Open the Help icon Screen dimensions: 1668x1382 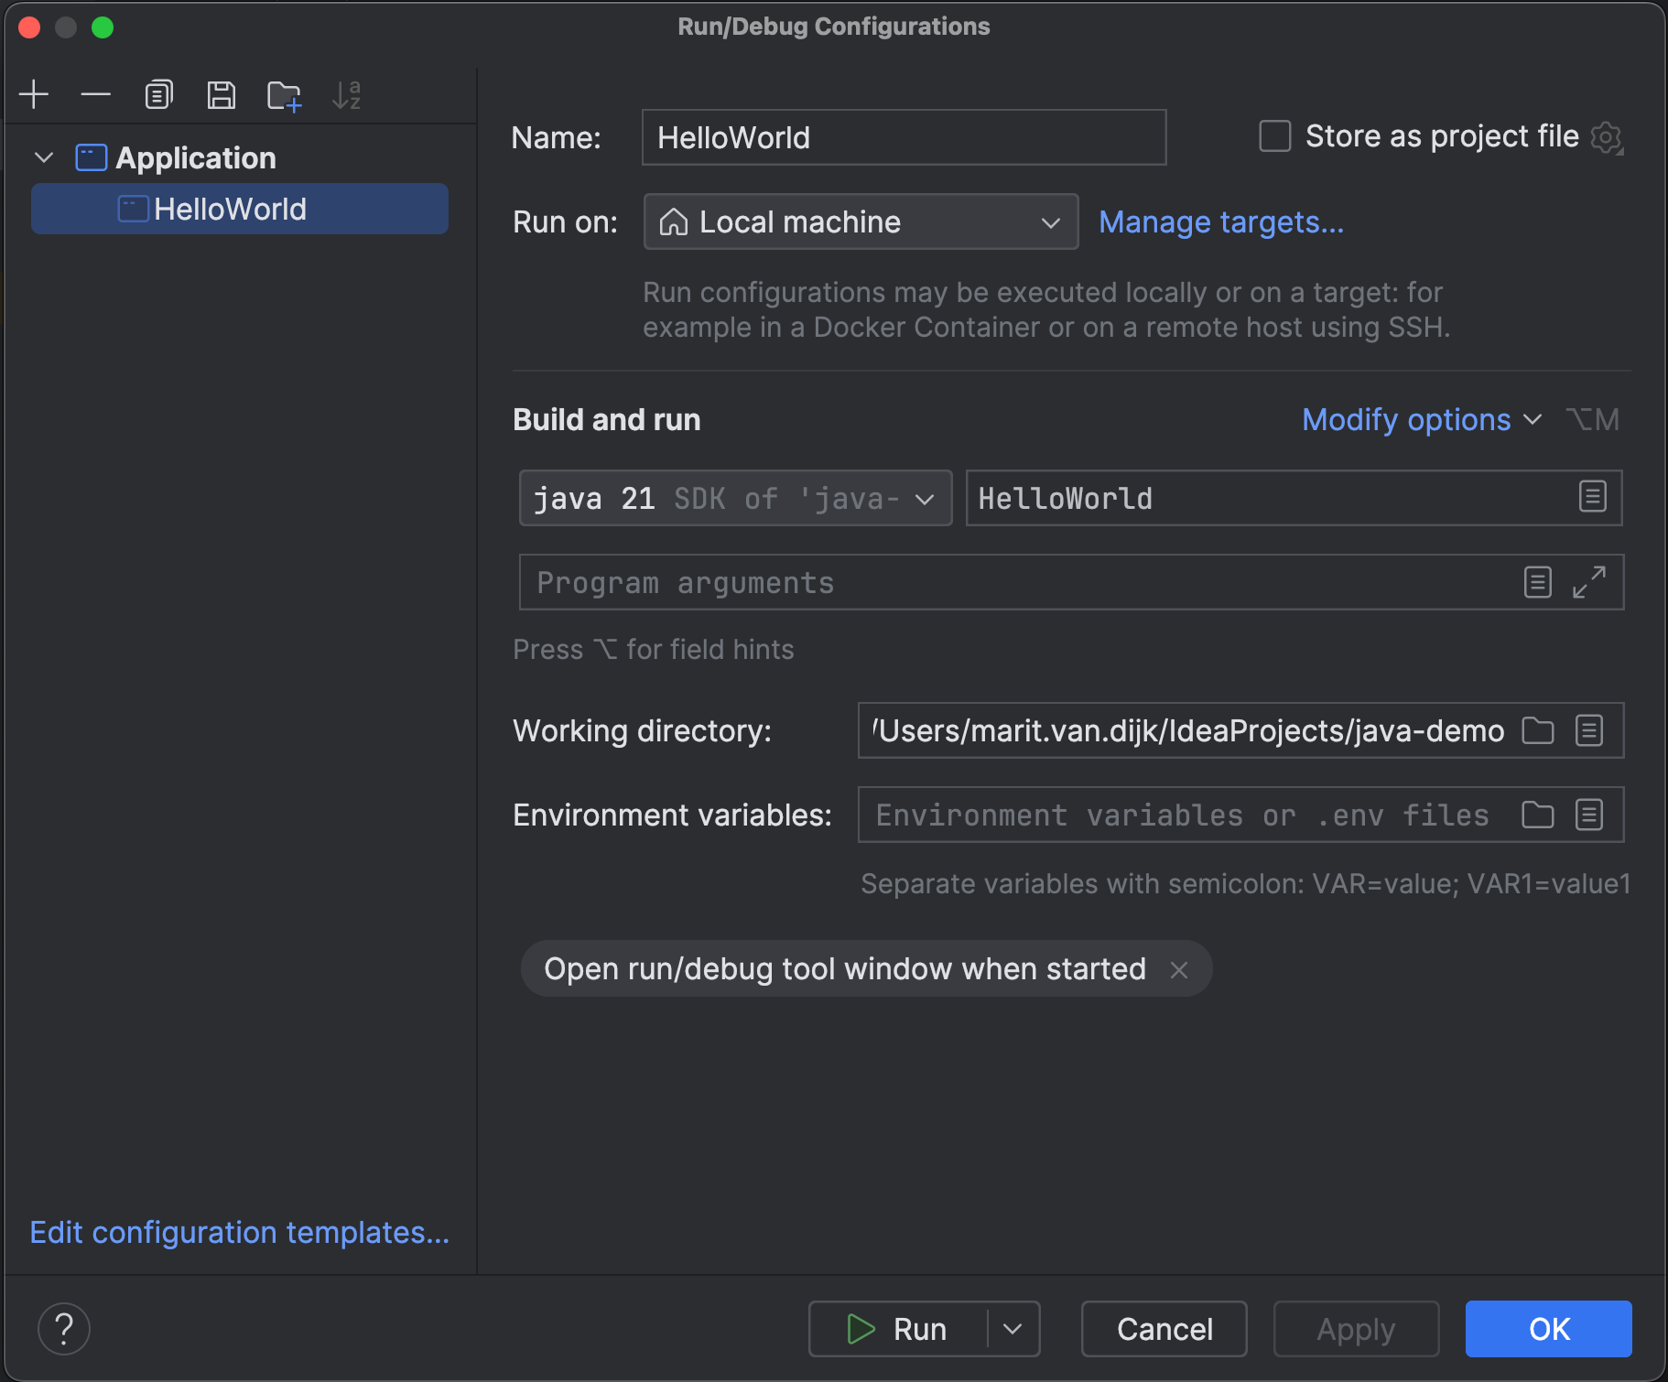(x=64, y=1328)
